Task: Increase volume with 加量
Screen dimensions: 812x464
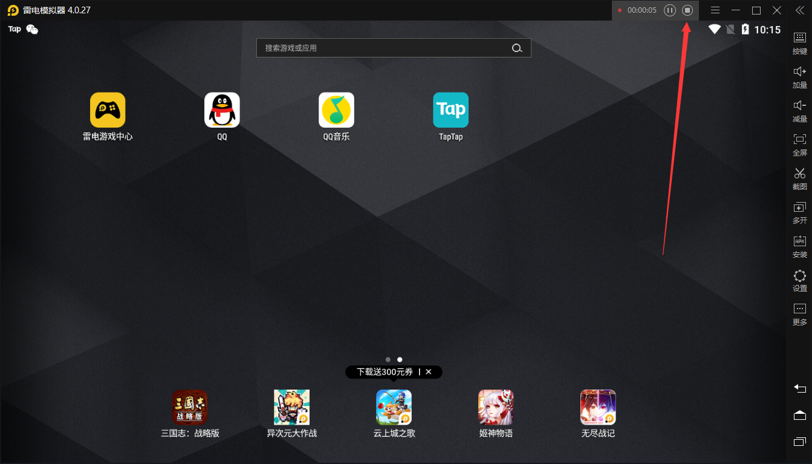Action: (800, 77)
